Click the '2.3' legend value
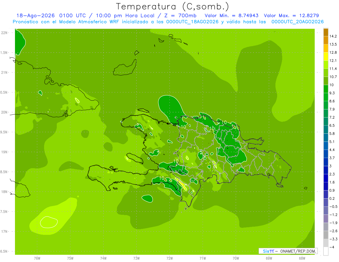The width and height of the screenshot is (339, 262). [332, 174]
